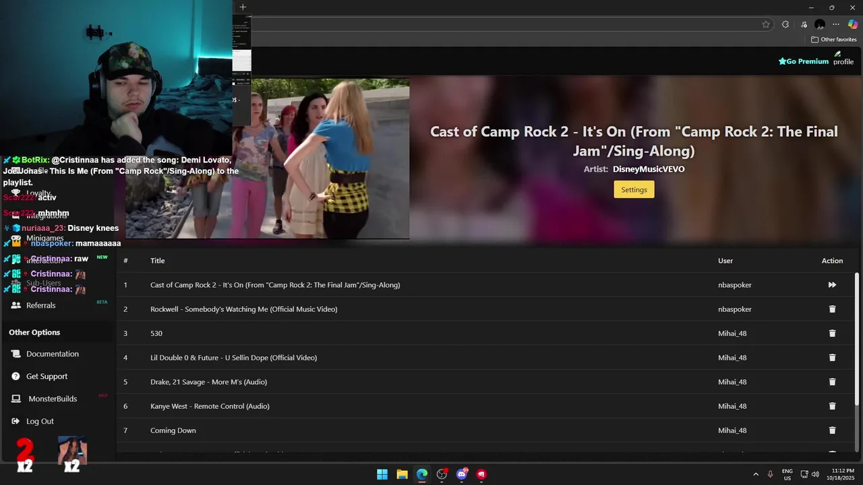This screenshot has height=485, width=863.
Task: Click the Action column header
Action: (832, 261)
